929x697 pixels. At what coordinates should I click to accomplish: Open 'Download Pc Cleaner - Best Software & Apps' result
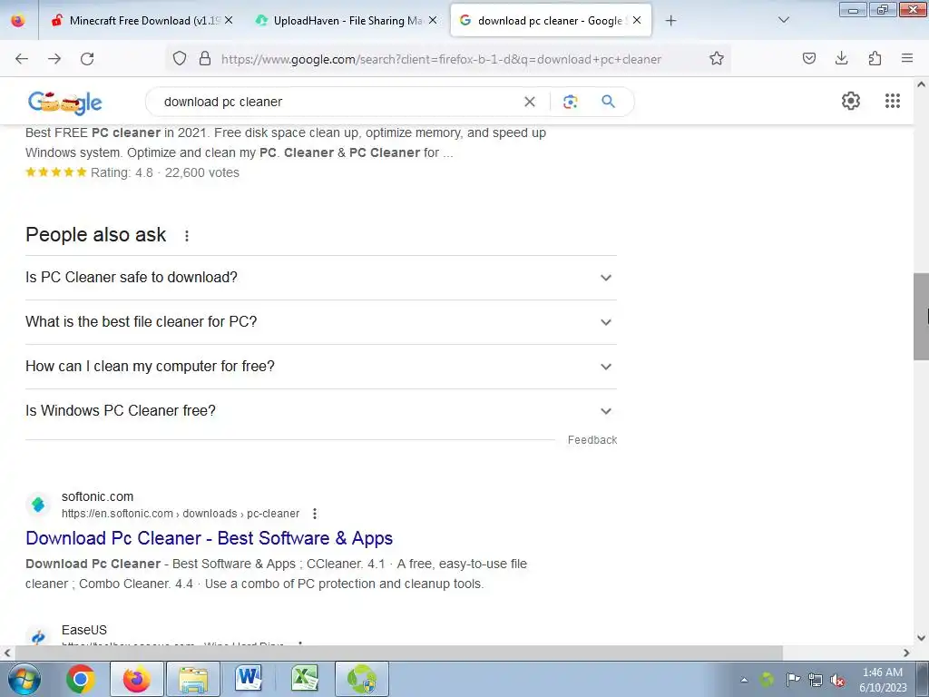coord(210,538)
